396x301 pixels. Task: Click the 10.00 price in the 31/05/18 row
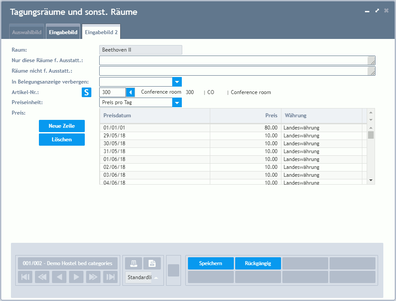[246, 151]
